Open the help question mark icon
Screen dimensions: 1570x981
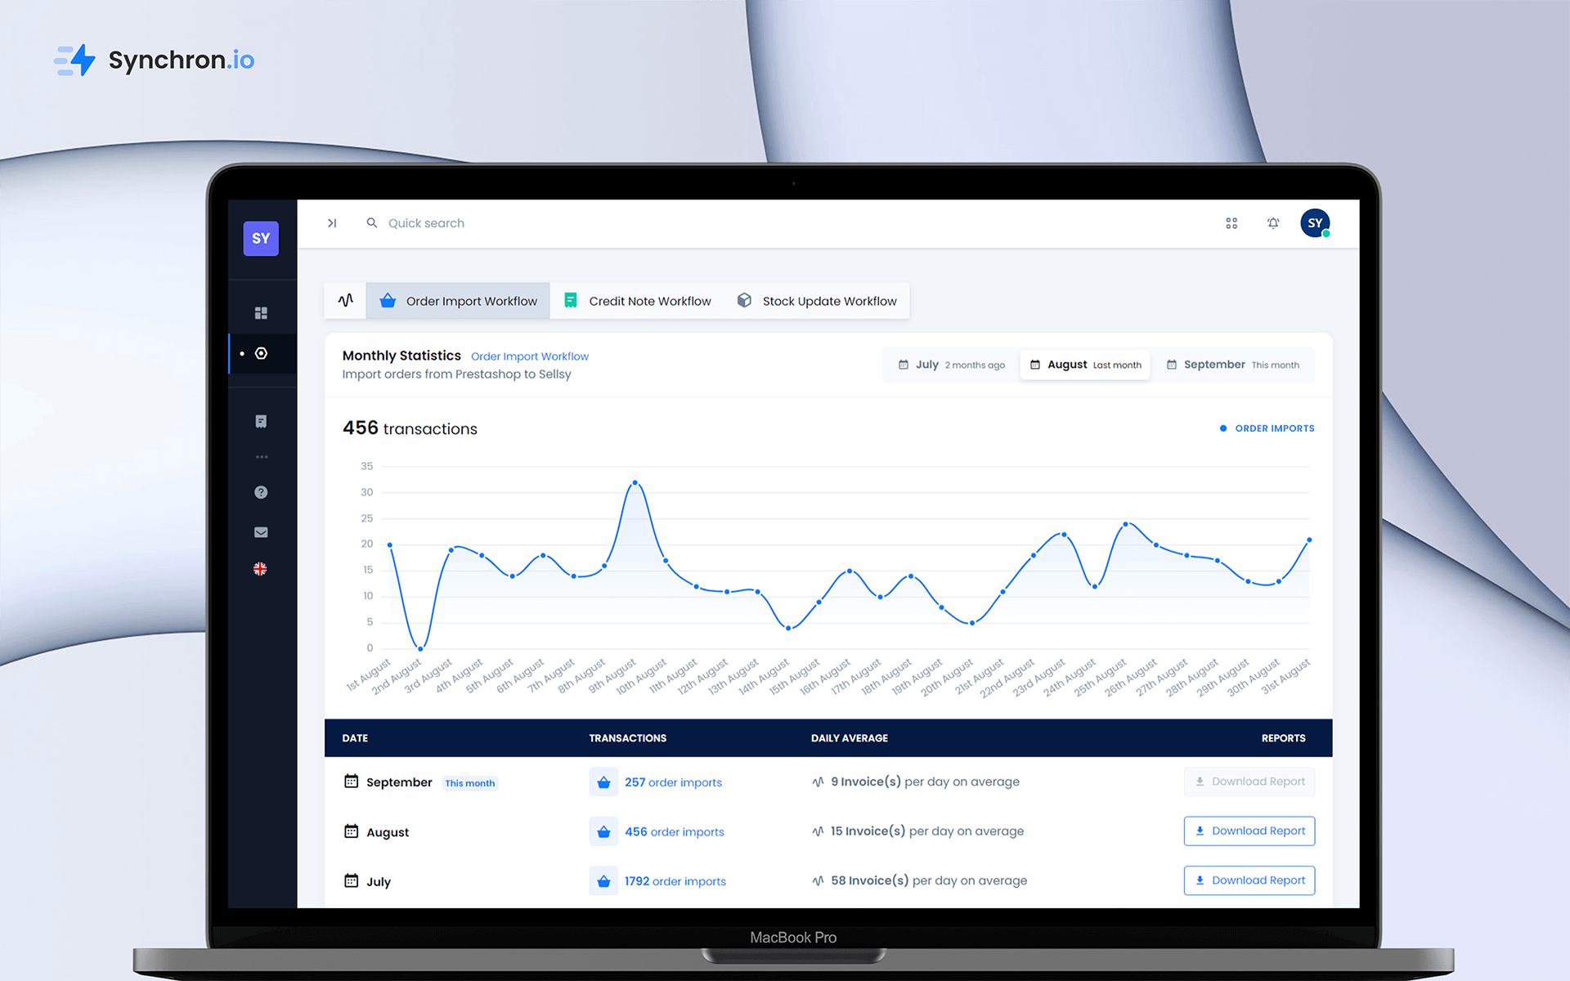point(261,492)
